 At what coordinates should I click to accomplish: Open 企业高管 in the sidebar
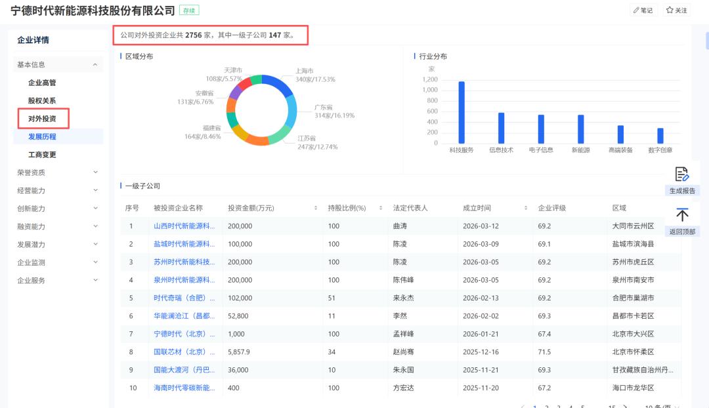point(42,83)
